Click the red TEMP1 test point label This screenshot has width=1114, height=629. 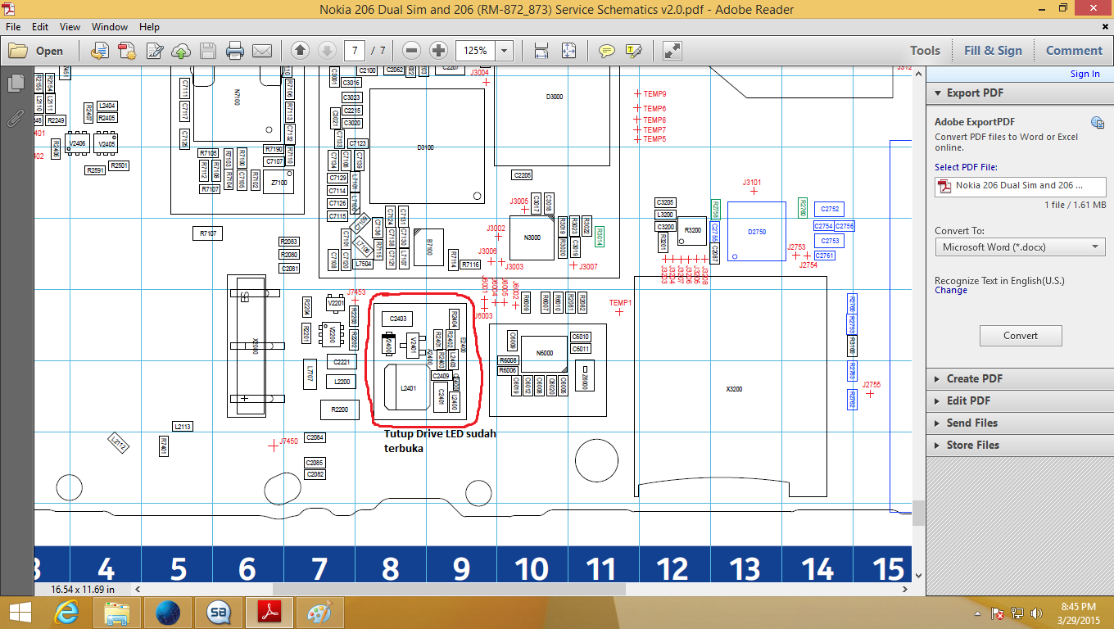click(x=620, y=303)
